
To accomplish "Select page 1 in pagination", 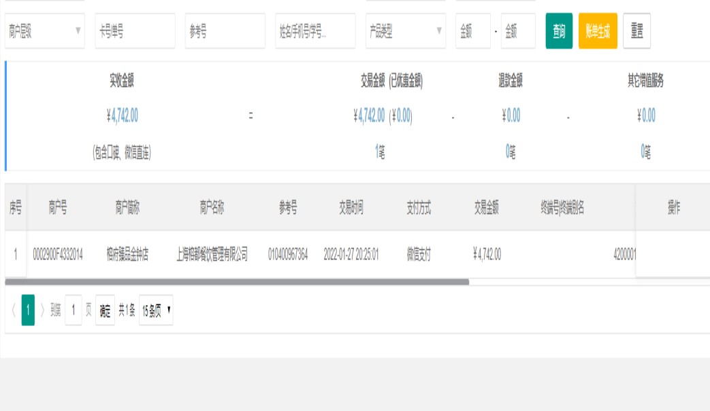I will click(x=28, y=310).
